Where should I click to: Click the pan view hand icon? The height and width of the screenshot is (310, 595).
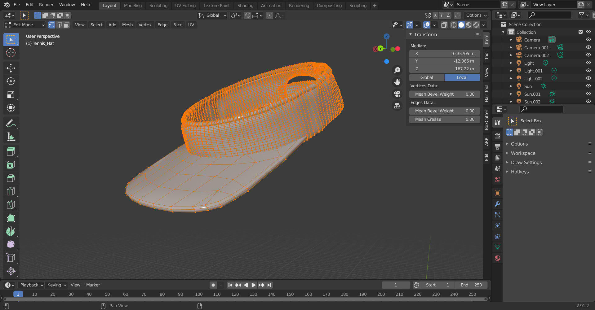[397, 82]
